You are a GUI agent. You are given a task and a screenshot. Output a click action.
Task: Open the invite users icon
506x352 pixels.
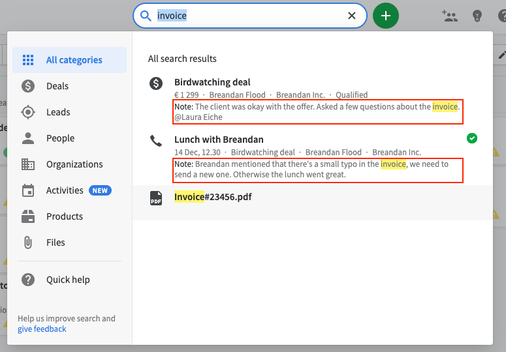coord(450,16)
